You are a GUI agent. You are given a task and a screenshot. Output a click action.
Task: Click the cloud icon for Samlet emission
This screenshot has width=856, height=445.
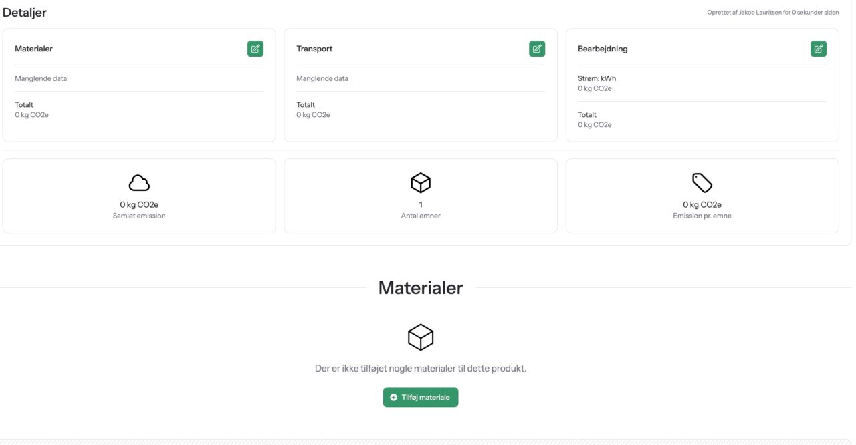139,183
